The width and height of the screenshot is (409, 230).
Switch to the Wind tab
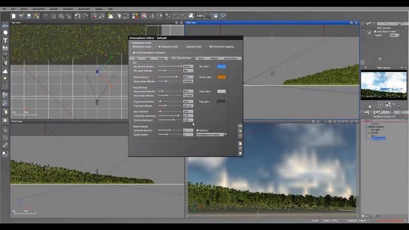[201, 58]
